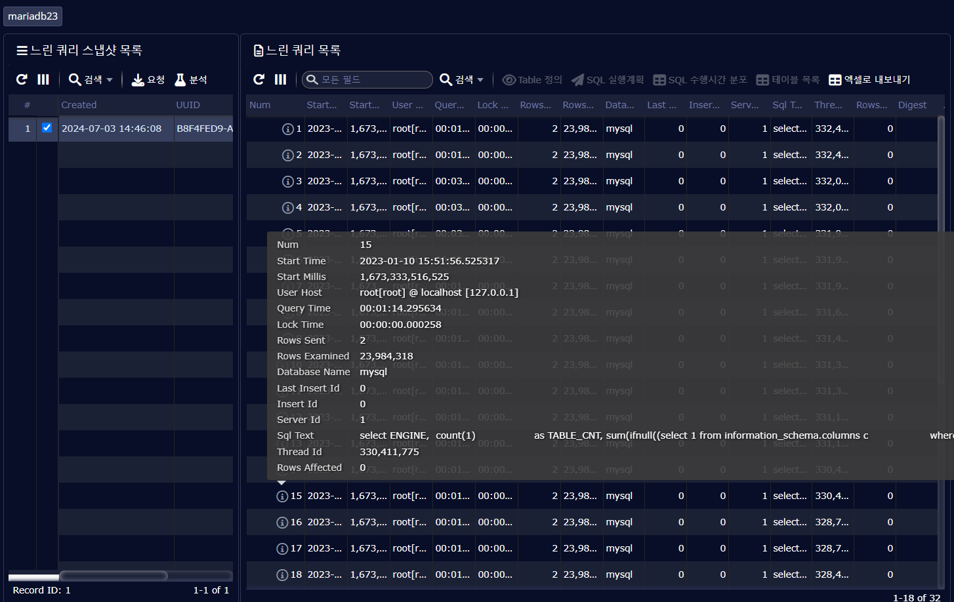Click the snapshot list horizontal scrollbar
The width and height of the screenshot is (954, 602).
(113, 576)
